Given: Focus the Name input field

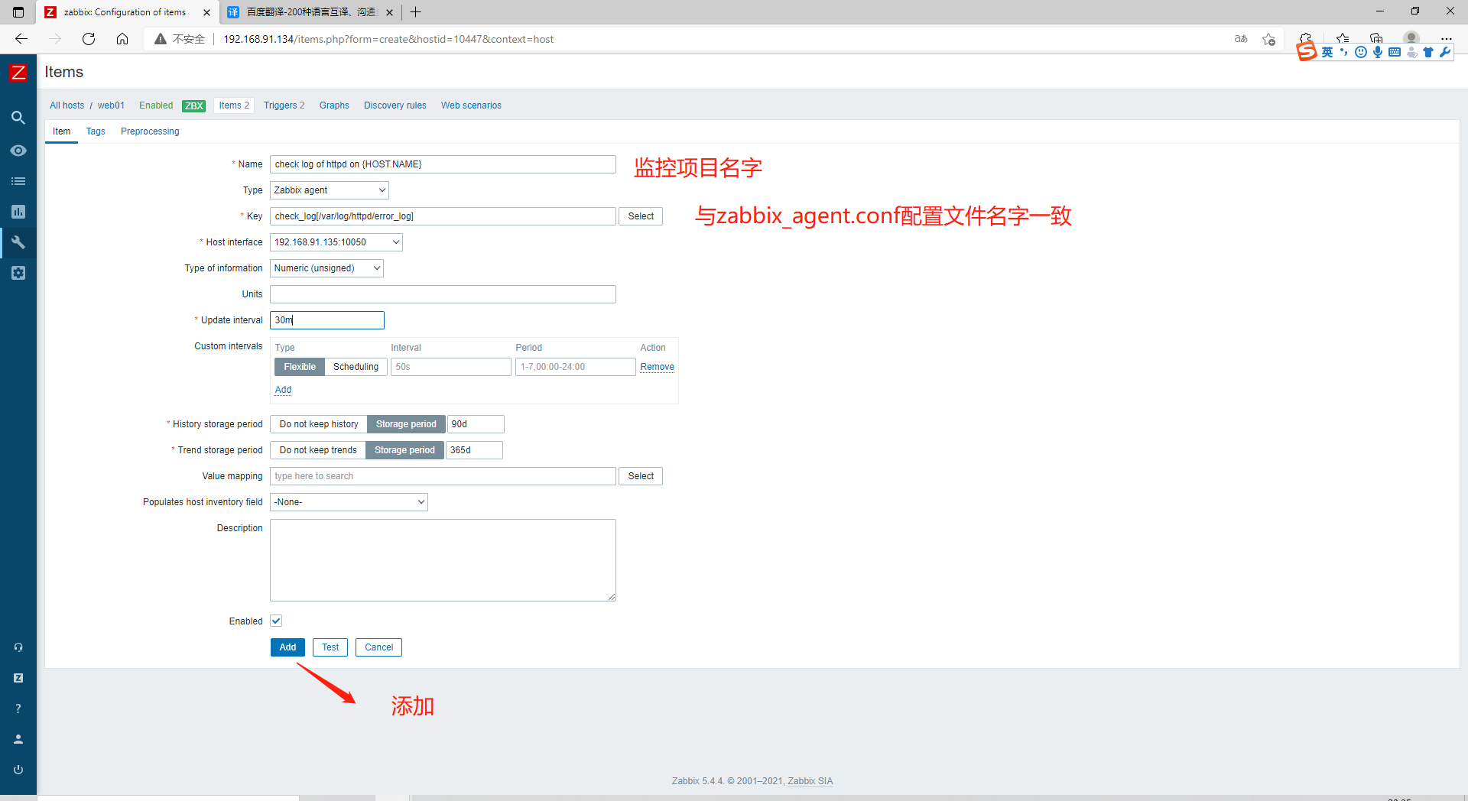Looking at the screenshot, I should tap(443, 164).
